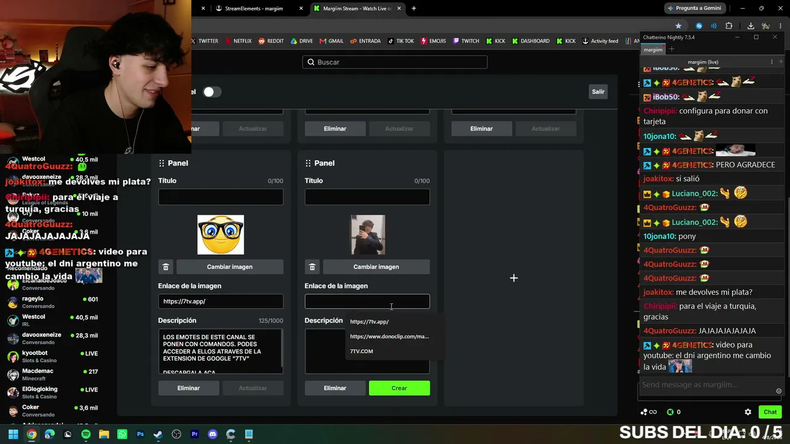Screen dimensions: 790x444
Task: Click Cambiar imagen in the 7tv panel
Action: tap(230, 267)
